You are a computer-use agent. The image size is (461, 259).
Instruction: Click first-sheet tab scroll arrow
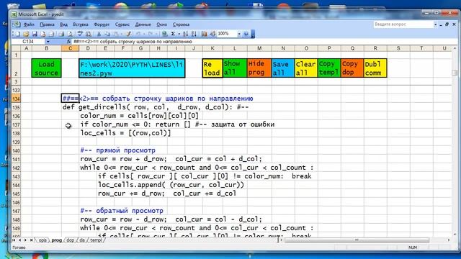pos(14,240)
